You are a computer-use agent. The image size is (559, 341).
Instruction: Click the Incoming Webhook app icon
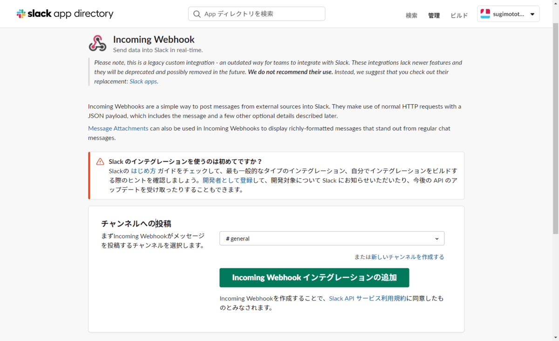tap(98, 43)
